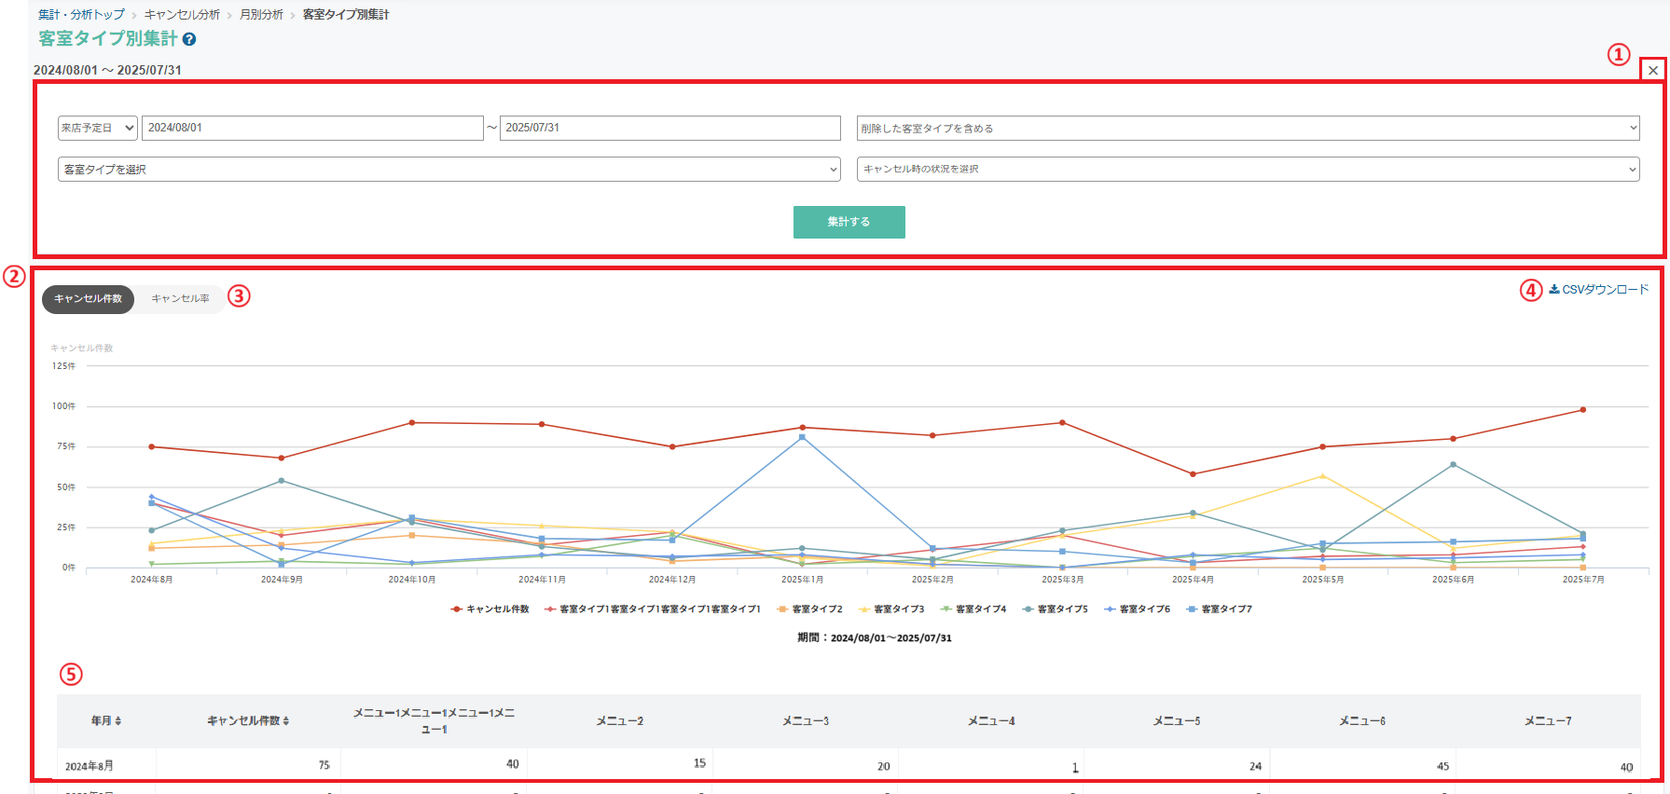Expand the キャンセル時の状況を選択 dropdown
This screenshot has width=1670, height=794.
(1248, 169)
